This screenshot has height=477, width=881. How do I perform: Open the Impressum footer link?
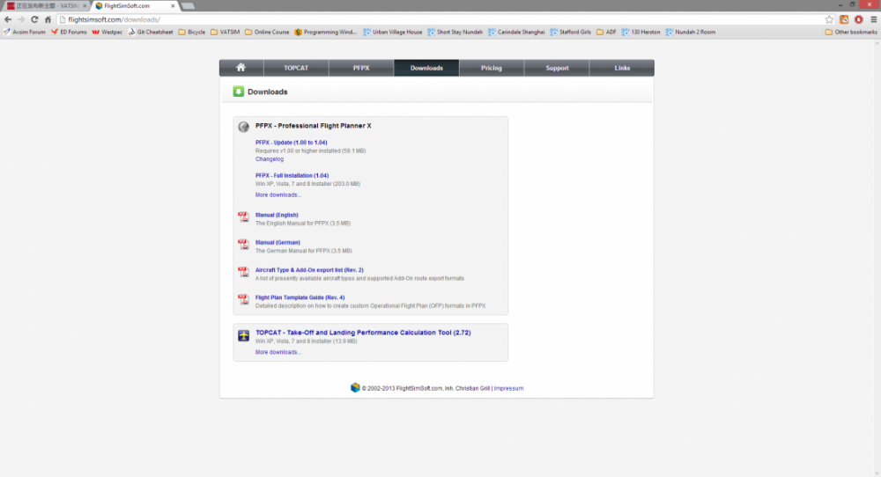[508, 388]
